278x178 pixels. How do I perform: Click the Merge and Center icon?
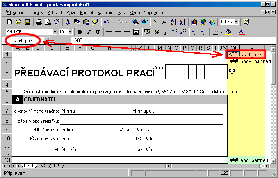[x=137, y=32]
